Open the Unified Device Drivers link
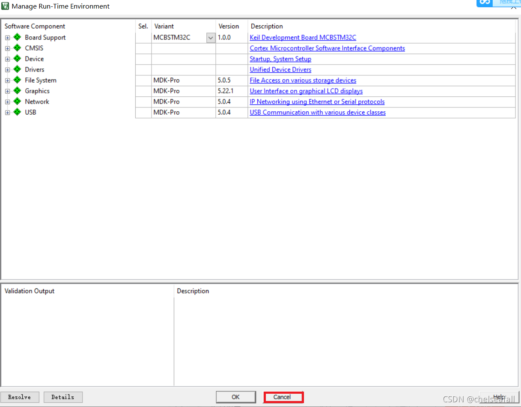The height and width of the screenshot is (407, 521). 280,70
